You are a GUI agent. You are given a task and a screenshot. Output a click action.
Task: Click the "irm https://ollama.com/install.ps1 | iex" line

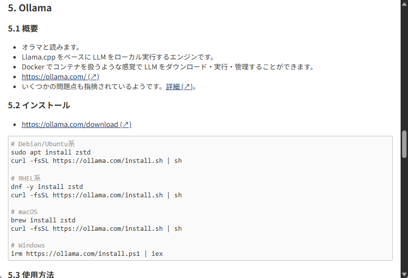click(87, 253)
